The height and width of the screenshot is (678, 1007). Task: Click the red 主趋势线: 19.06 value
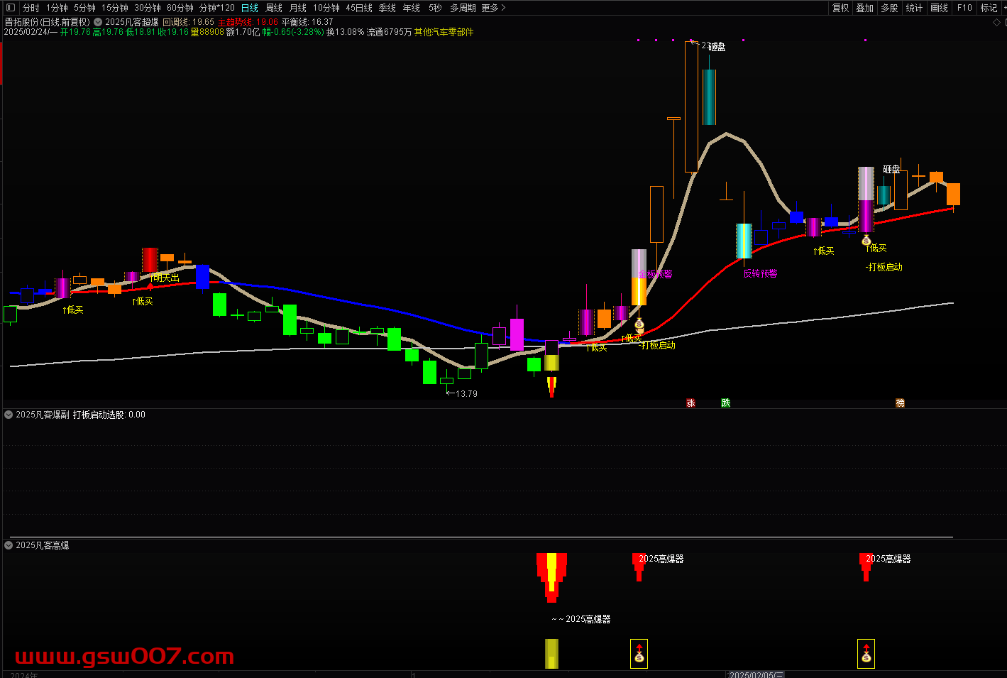(248, 22)
